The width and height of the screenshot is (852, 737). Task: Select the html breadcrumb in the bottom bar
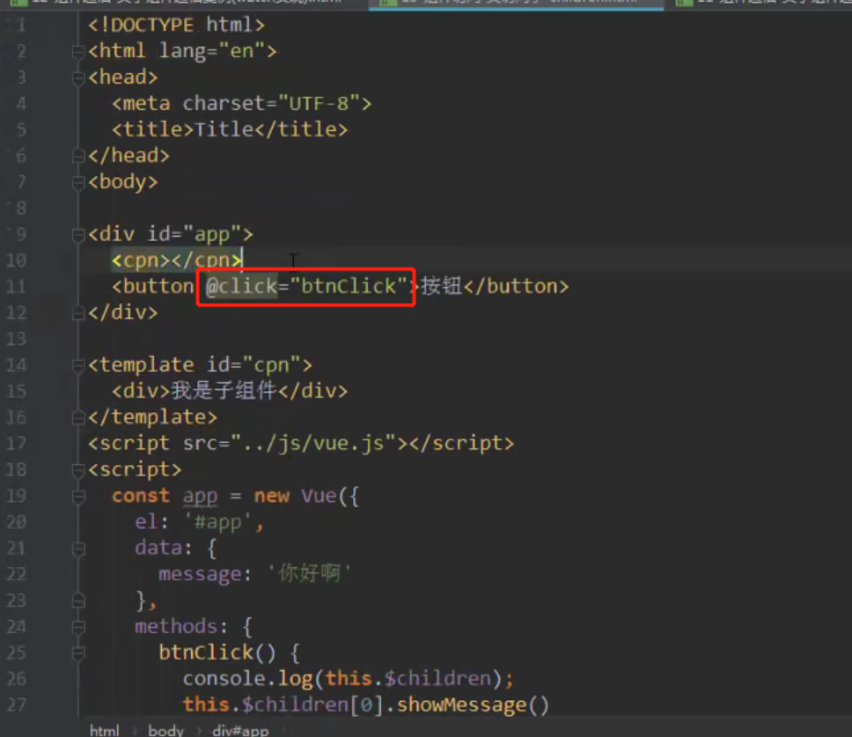(x=105, y=730)
